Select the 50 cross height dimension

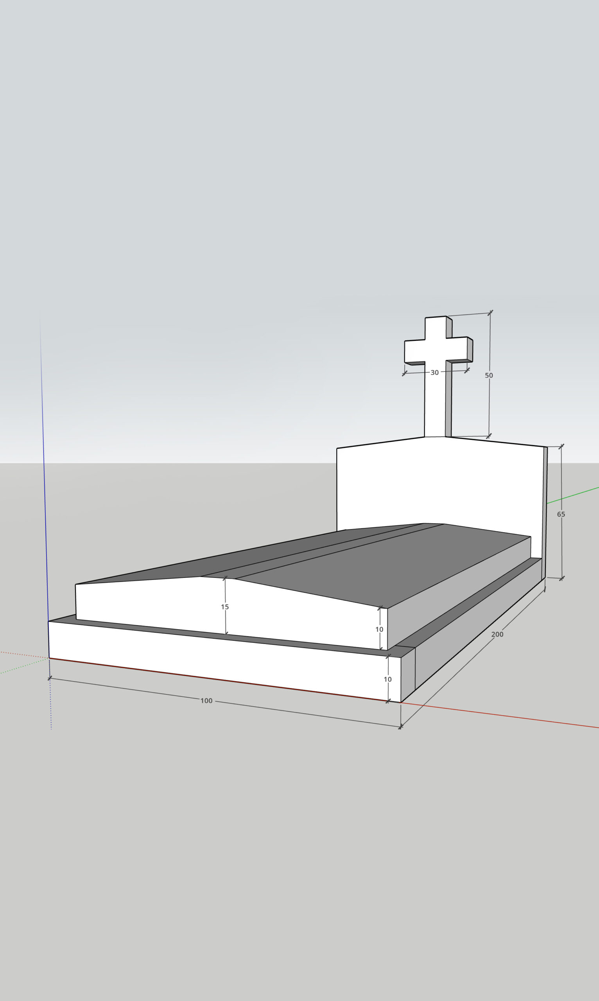(x=488, y=375)
